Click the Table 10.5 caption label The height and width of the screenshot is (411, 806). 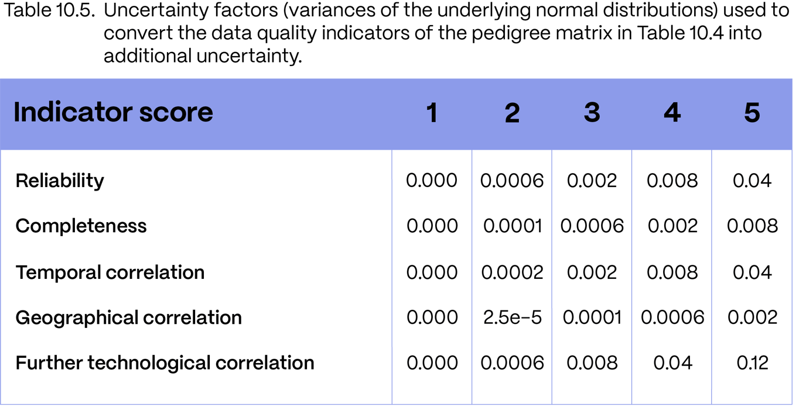point(52,12)
